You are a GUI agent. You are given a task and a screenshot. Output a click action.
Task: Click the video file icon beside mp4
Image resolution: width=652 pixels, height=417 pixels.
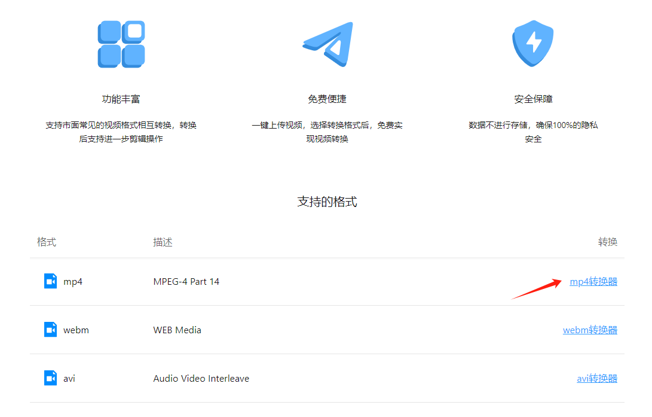[x=50, y=281]
